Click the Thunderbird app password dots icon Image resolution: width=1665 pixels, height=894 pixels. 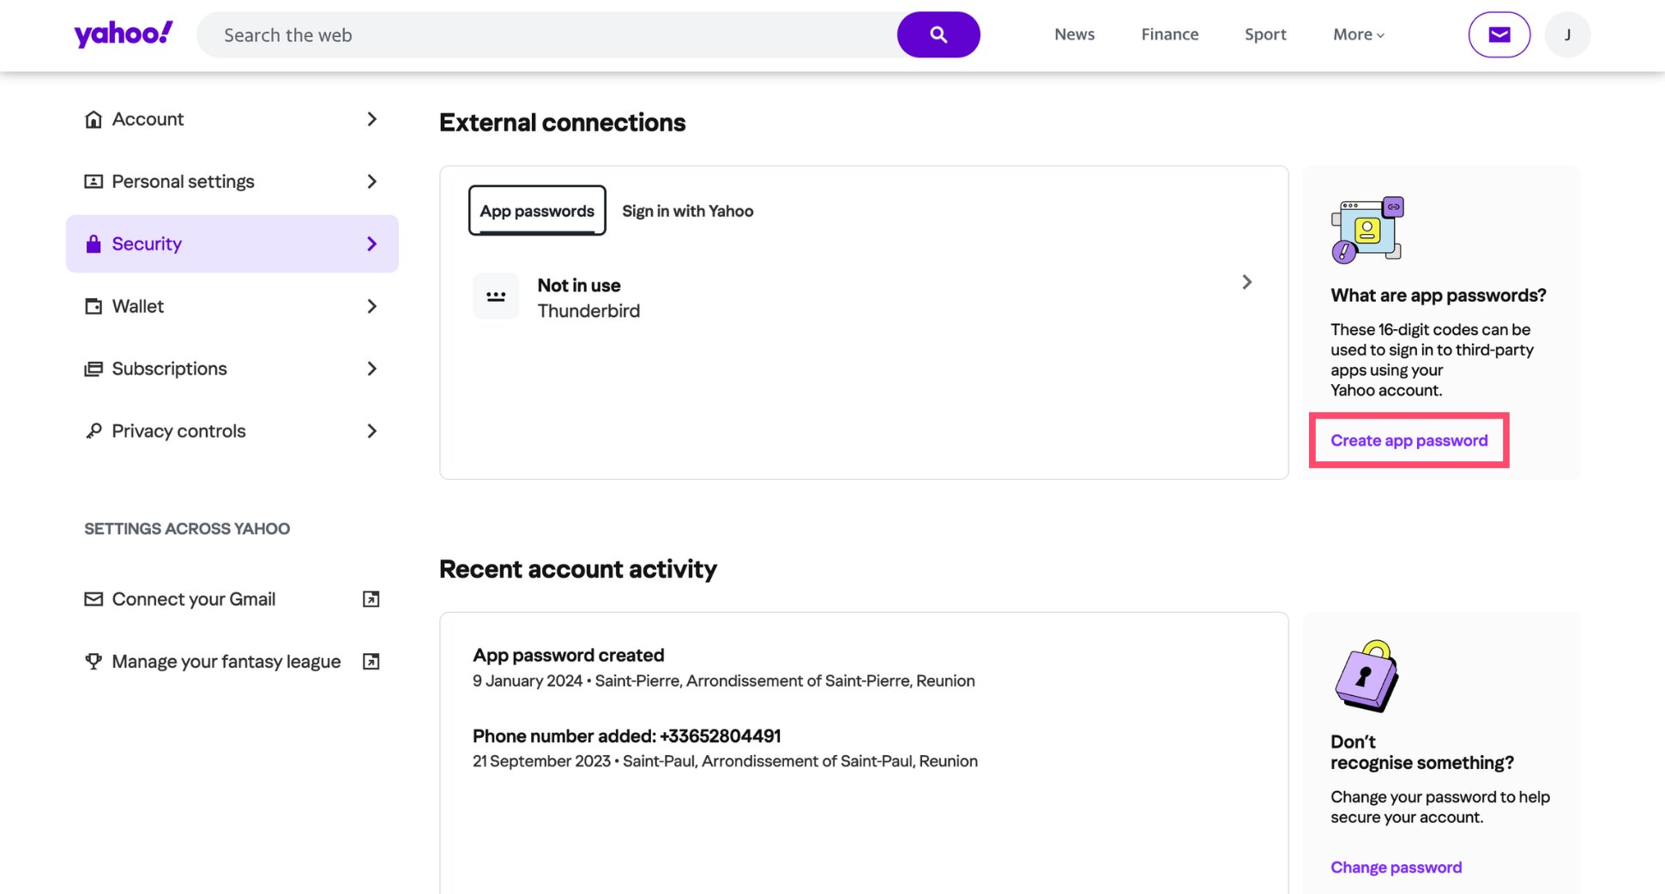[496, 296]
